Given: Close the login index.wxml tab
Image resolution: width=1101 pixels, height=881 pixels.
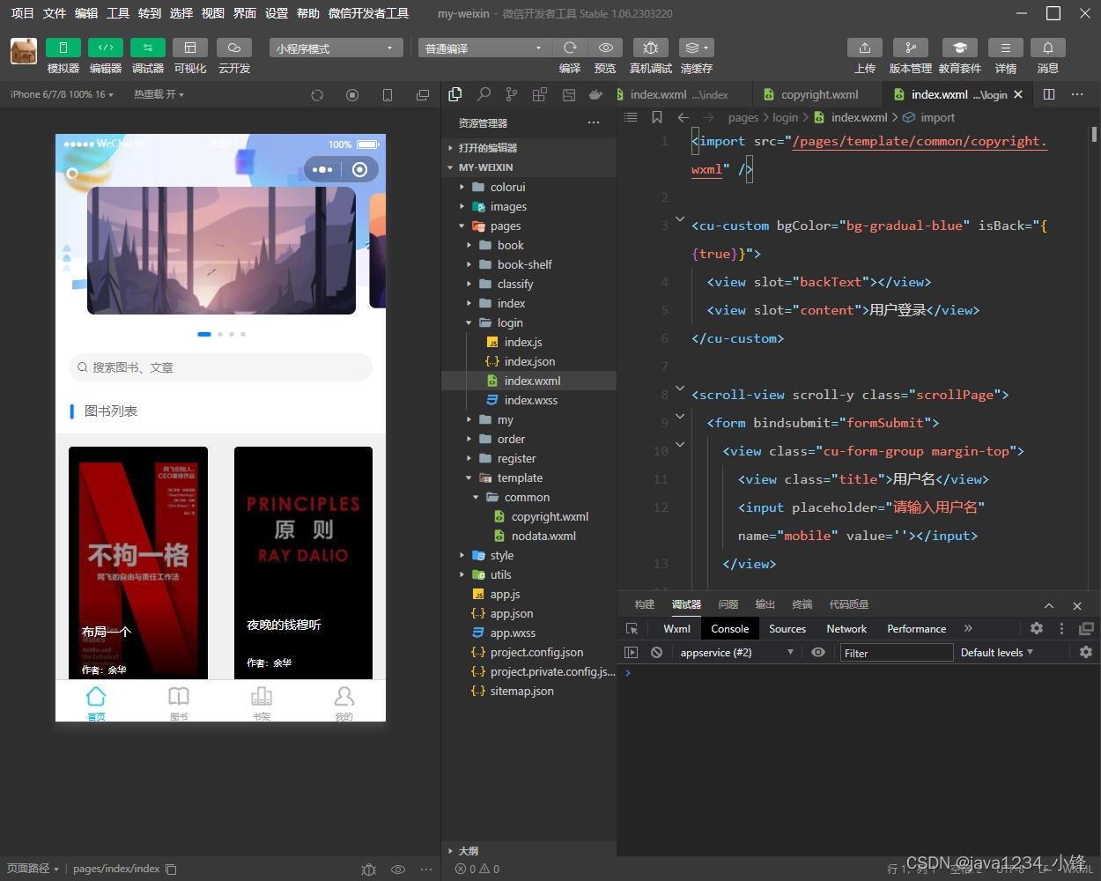Looking at the screenshot, I should [1018, 94].
